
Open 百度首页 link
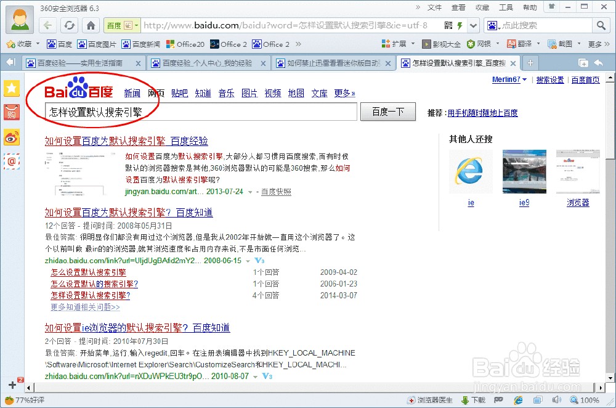pyautogui.click(x=585, y=80)
